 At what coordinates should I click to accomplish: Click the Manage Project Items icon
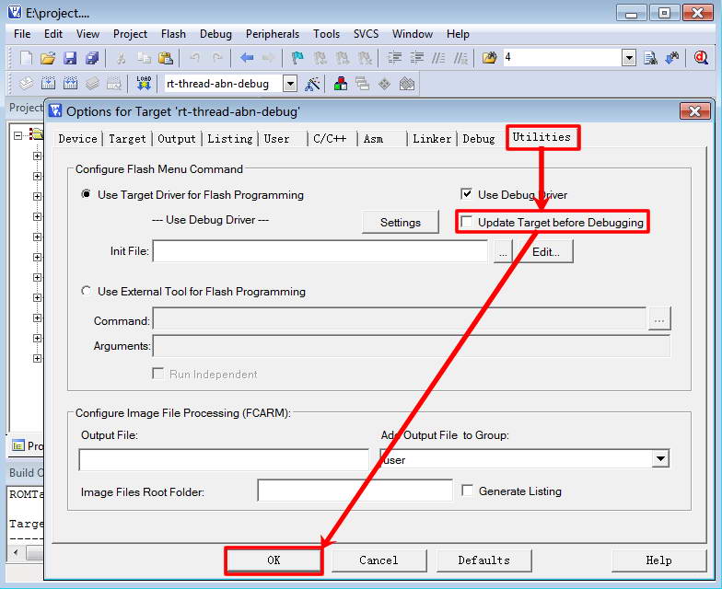342,84
